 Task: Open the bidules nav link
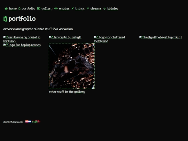113,8
